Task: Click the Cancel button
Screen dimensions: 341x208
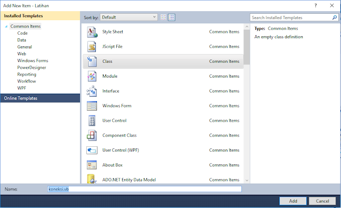Action: coord(322,201)
